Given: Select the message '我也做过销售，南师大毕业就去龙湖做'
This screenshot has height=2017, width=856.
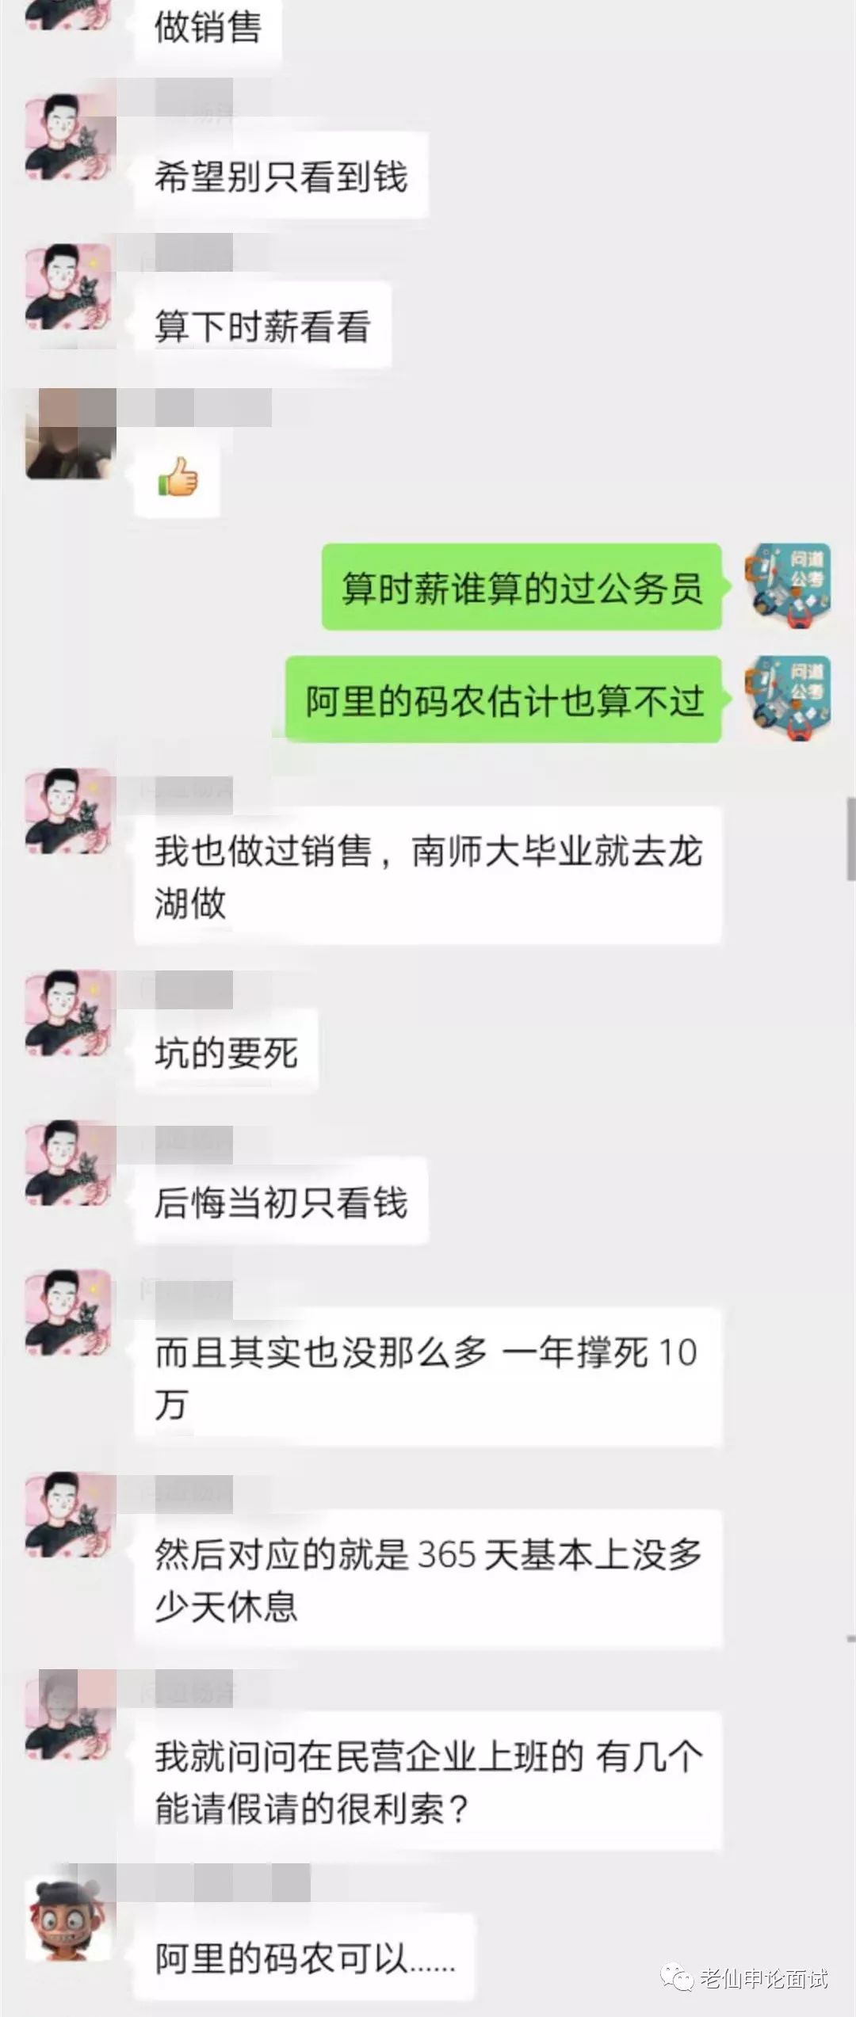Looking at the screenshot, I should [428, 875].
